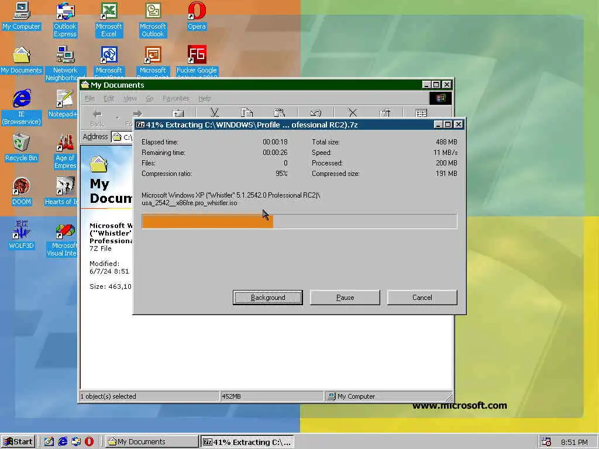The image size is (599, 449).
Task: Click the 8:51 PM clock
Action: (x=574, y=442)
